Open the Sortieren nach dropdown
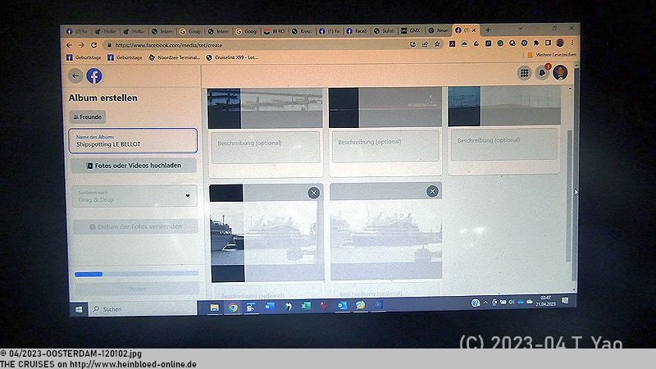 [x=134, y=196]
